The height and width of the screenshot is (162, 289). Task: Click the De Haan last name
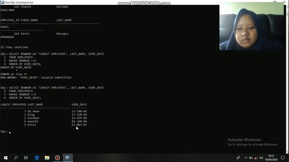tap(33, 111)
